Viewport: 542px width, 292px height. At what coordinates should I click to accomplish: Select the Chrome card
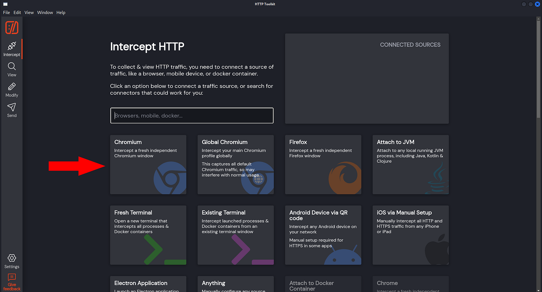pos(411,284)
